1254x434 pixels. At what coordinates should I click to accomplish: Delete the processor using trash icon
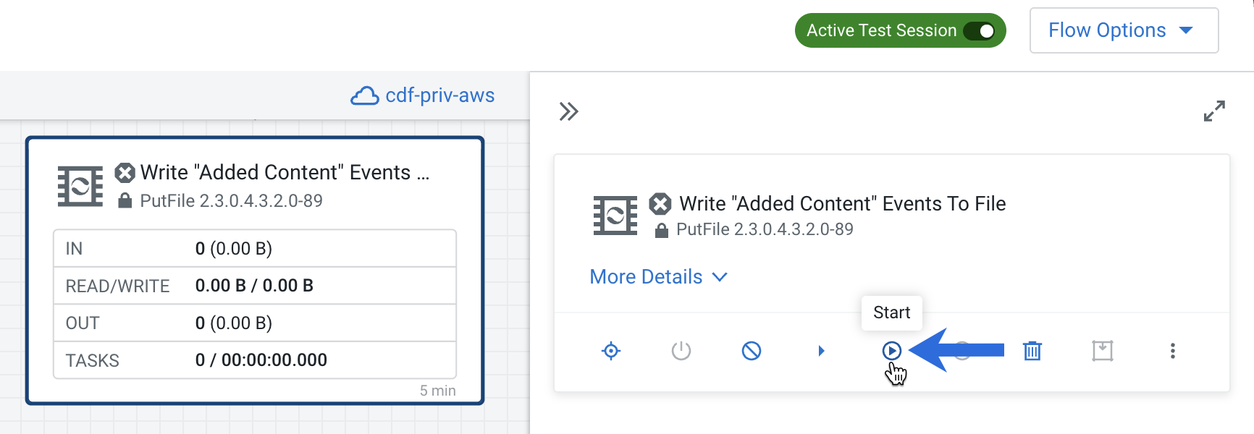(x=1032, y=351)
